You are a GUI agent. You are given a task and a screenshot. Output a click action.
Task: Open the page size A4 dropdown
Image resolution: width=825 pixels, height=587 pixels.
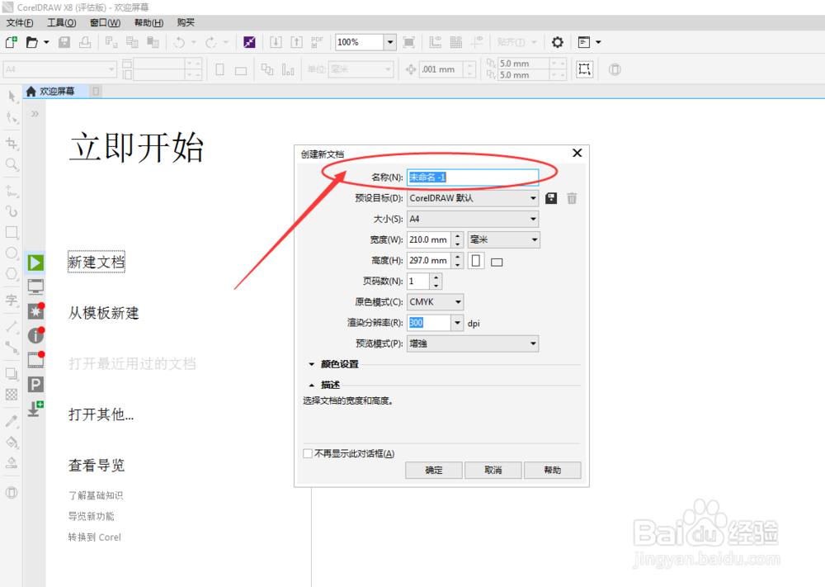(473, 219)
